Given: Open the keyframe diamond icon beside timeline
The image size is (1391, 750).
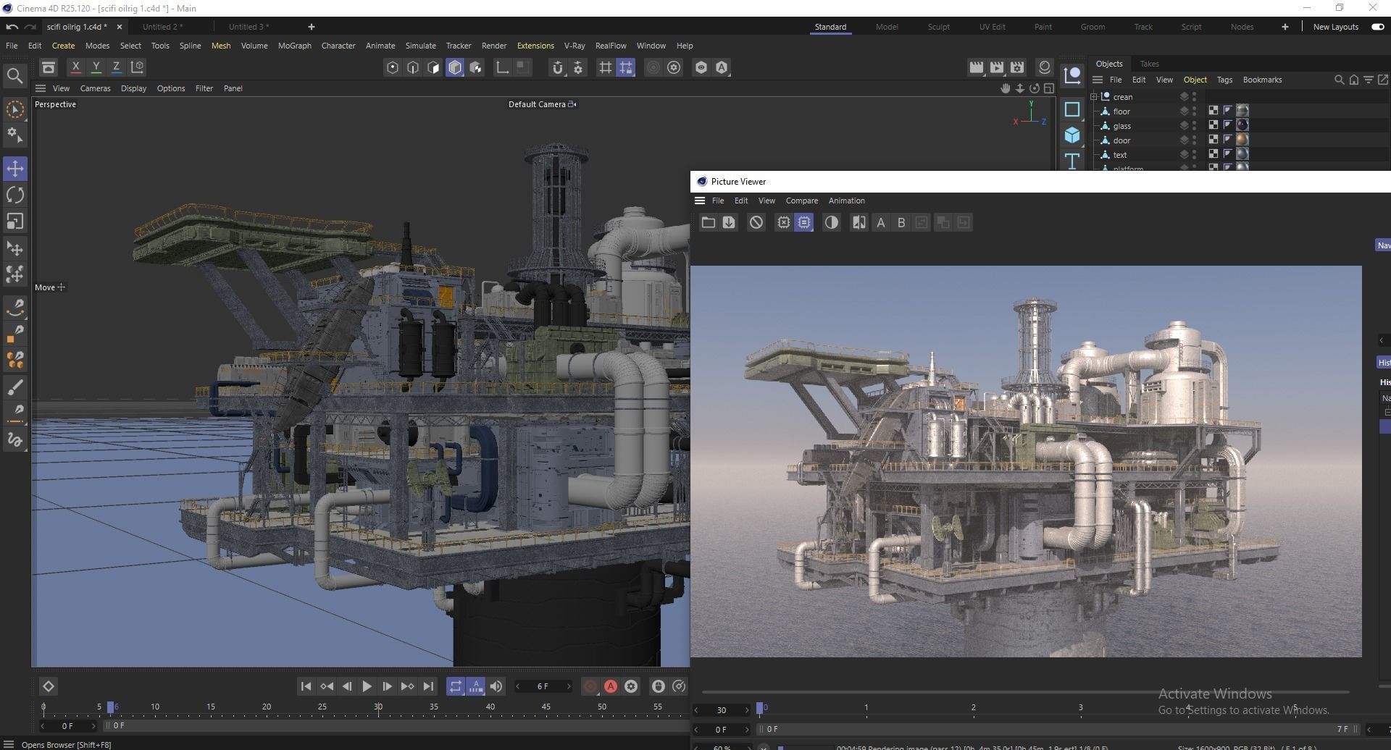Looking at the screenshot, I should point(49,686).
